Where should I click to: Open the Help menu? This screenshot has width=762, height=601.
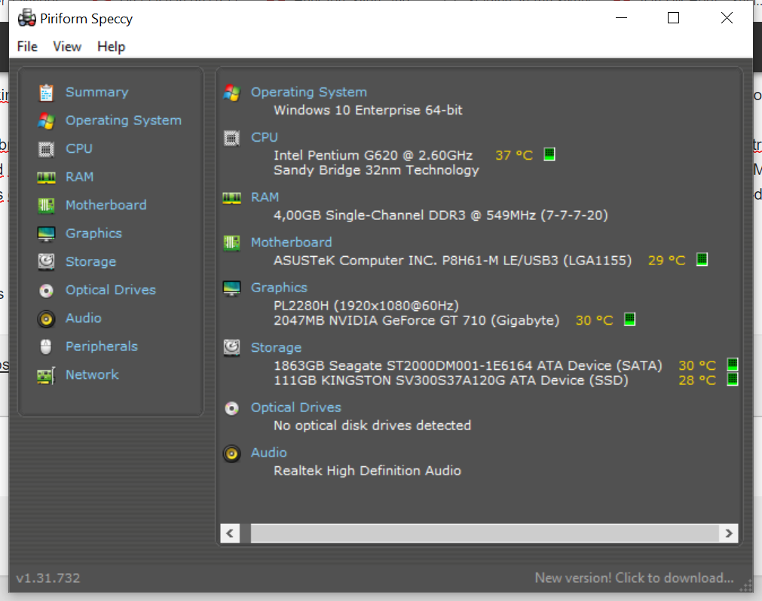[112, 47]
